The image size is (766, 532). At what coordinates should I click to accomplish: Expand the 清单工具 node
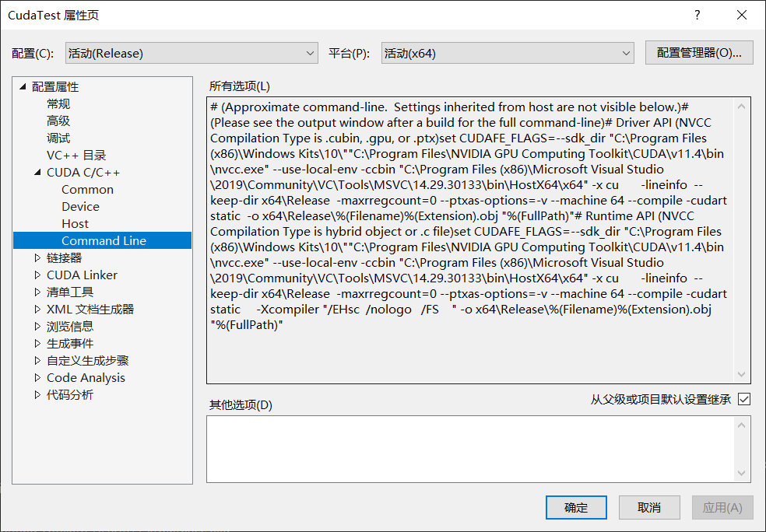[x=37, y=292]
